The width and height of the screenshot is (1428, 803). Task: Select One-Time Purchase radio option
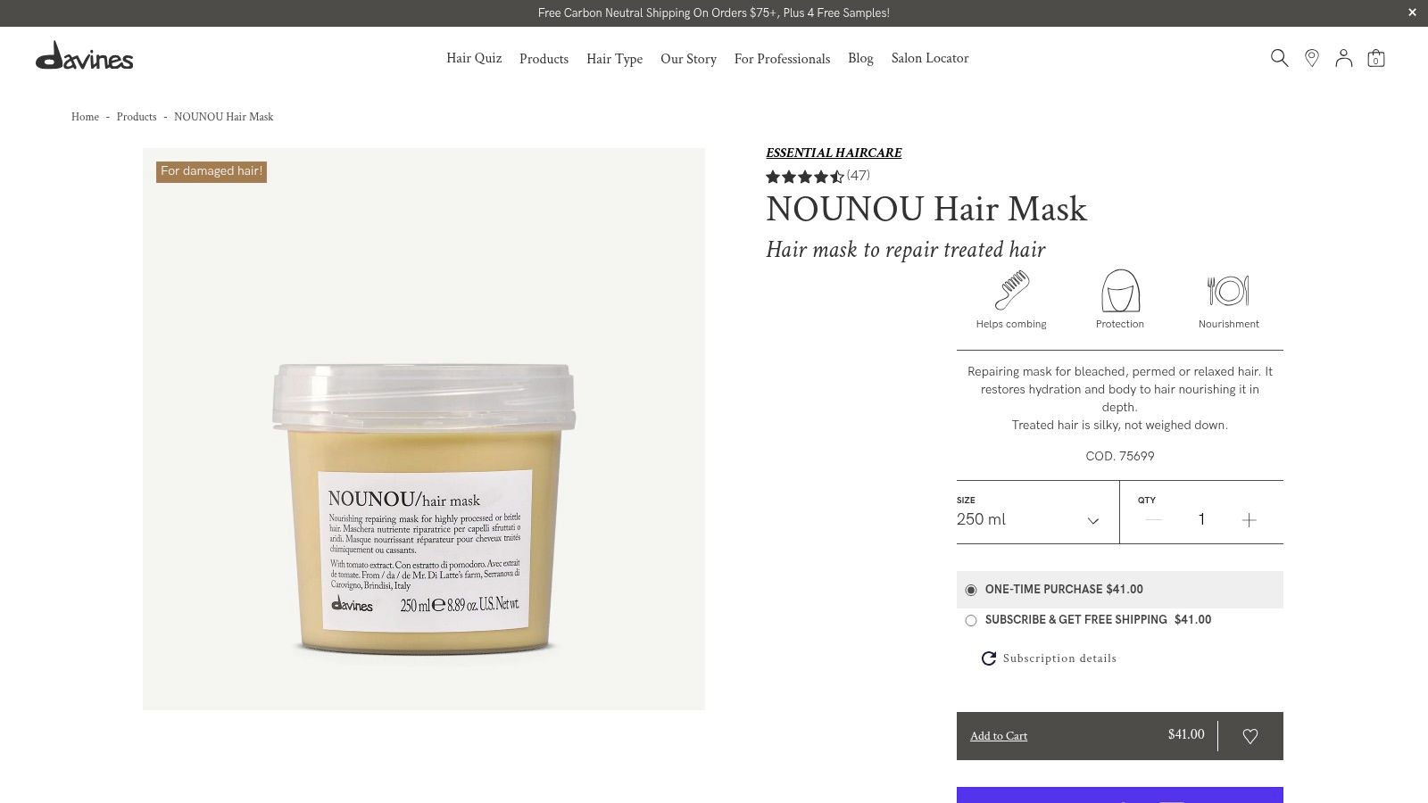point(971,590)
